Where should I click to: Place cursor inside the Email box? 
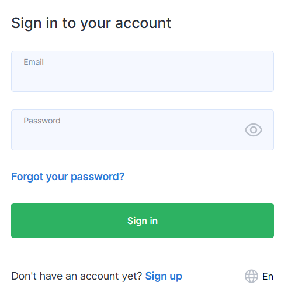click(x=143, y=71)
